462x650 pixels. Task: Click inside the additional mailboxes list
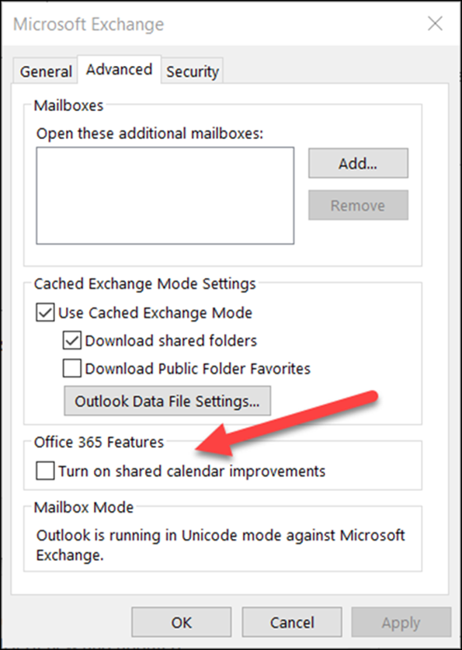165,194
